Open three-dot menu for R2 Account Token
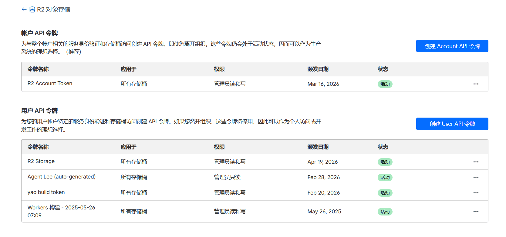Viewport: 506px width, 237px height. (x=476, y=84)
